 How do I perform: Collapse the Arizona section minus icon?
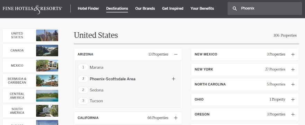point(176,55)
